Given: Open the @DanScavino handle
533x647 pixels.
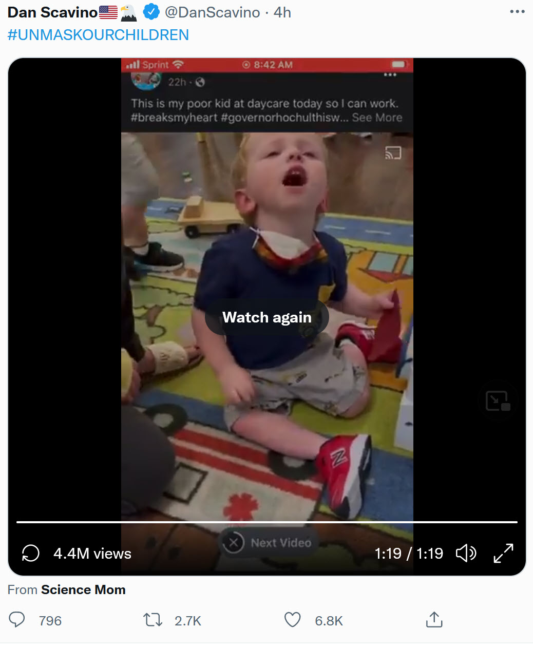Looking at the screenshot, I should click(213, 12).
